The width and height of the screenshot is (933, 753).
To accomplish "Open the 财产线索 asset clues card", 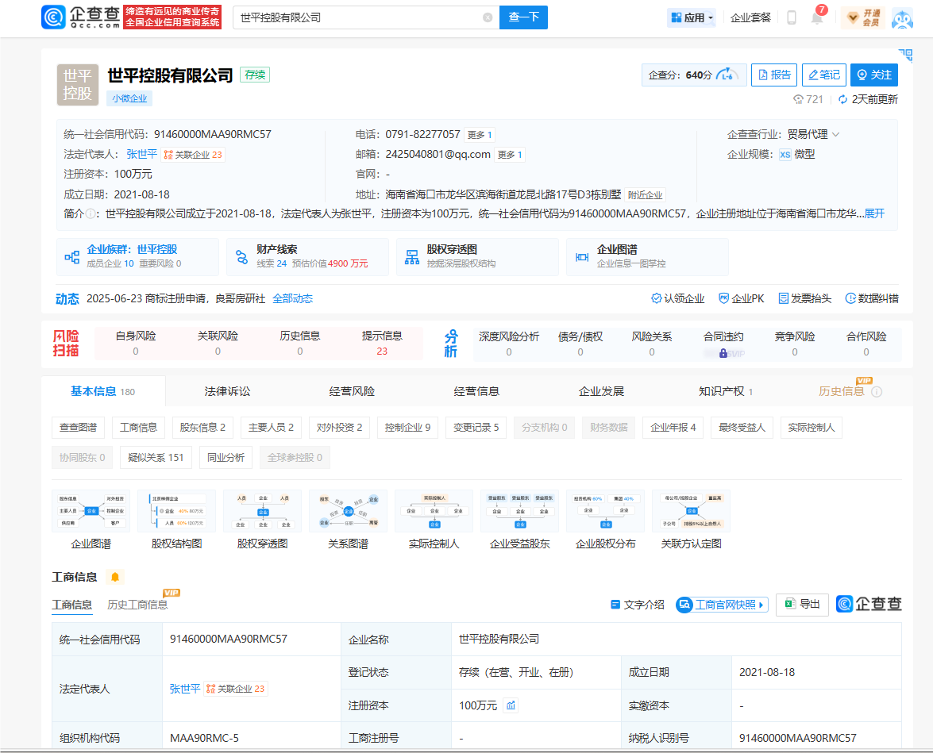I will pos(307,257).
